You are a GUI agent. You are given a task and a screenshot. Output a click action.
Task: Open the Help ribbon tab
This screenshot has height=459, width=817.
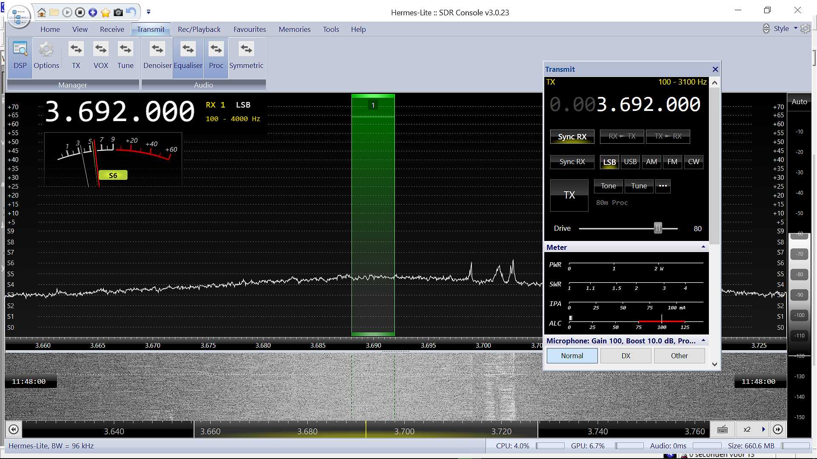(x=358, y=29)
